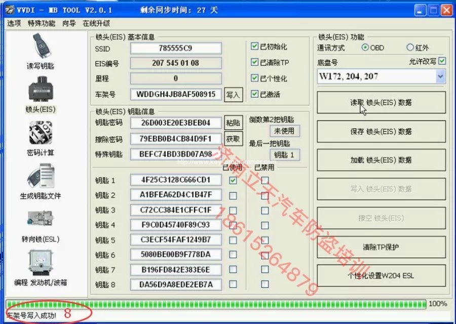
Task: Click the status text 车架号写入成功!
Action: pos(31,315)
